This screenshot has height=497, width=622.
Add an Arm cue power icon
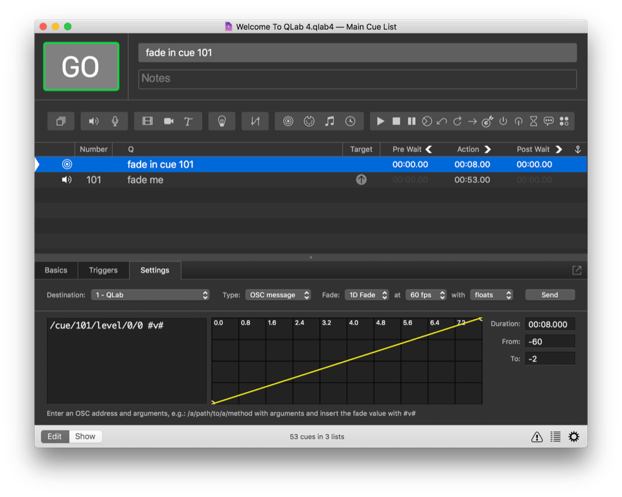(503, 121)
